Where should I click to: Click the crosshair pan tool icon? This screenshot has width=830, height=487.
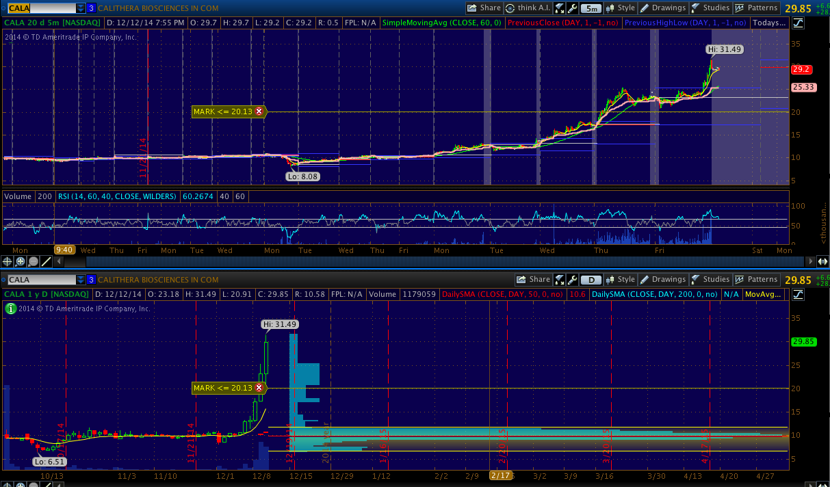(x=8, y=261)
